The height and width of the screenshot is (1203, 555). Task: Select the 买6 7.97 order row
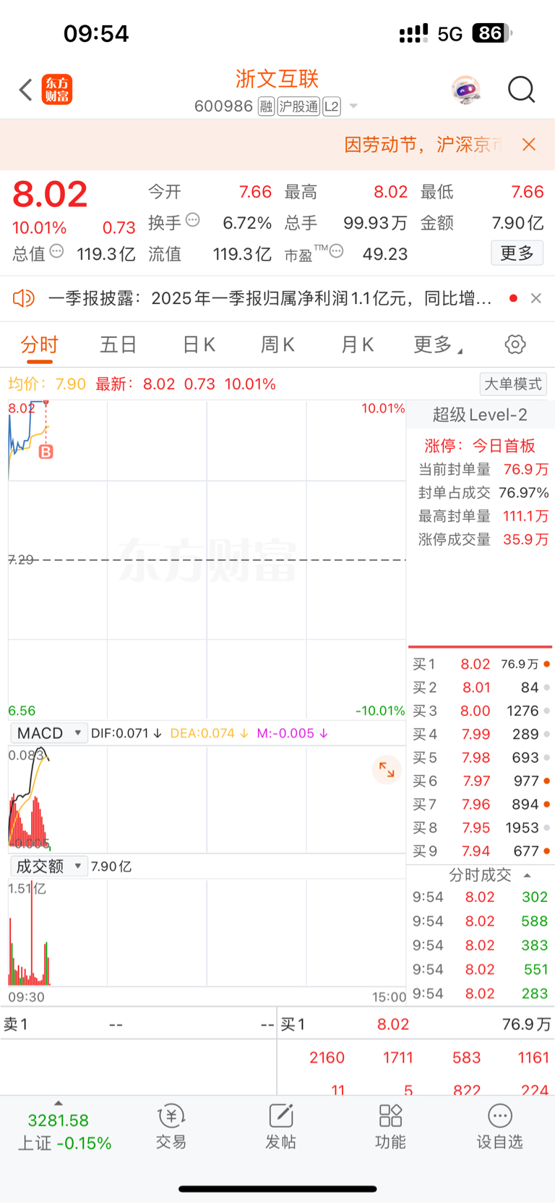[481, 781]
